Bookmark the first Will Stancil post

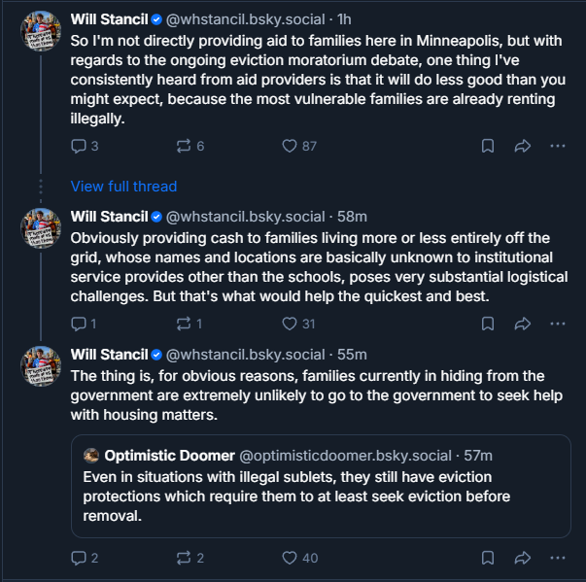(488, 146)
